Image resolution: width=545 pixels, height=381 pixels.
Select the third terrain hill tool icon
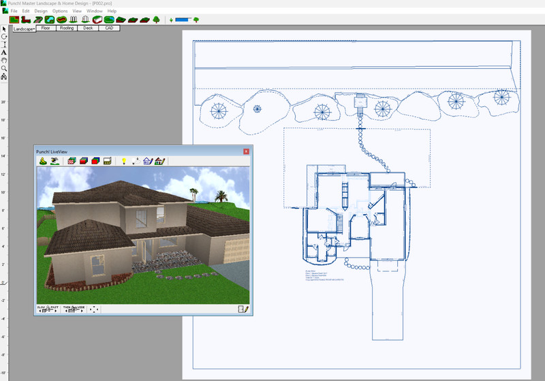pyautogui.click(x=144, y=20)
